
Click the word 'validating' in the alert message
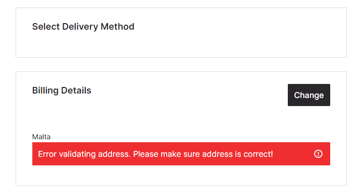pos(77,154)
